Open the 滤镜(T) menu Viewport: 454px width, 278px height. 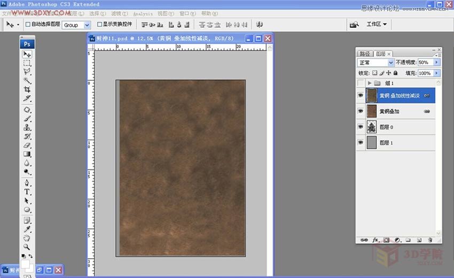120,13
